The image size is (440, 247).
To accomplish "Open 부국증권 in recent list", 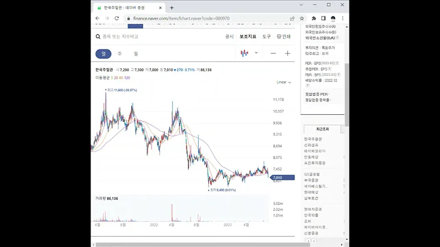I will (x=311, y=180).
